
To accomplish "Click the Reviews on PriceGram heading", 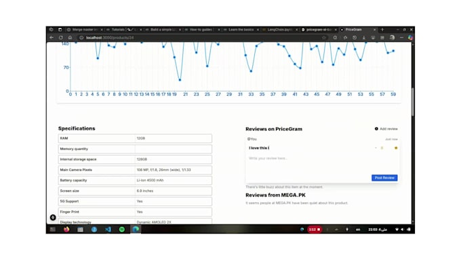I will click(274, 129).
